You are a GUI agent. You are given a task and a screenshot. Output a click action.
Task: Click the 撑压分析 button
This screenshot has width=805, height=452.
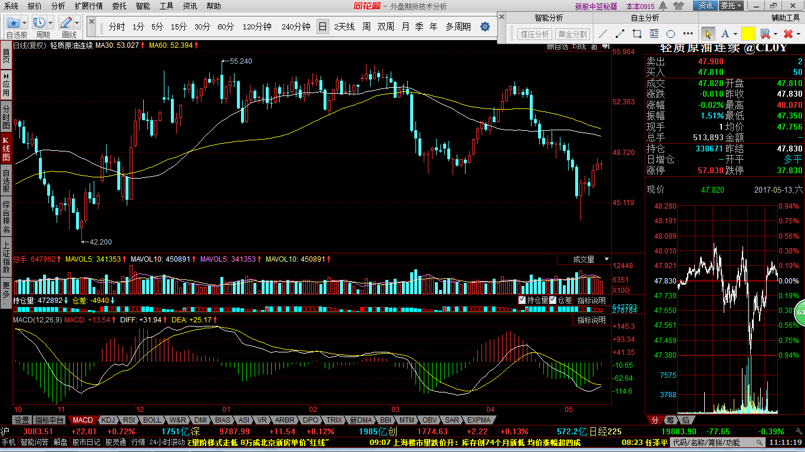point(535,34)
